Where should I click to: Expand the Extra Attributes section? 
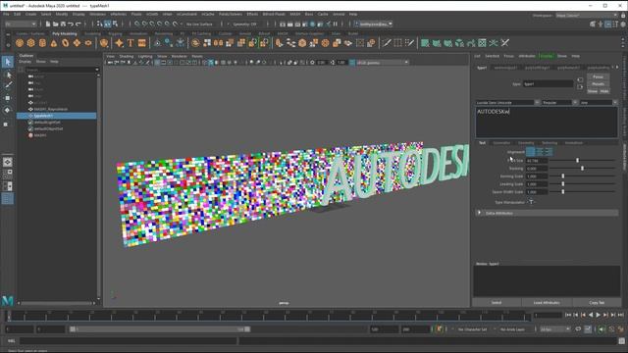click(x=547, y=213)
